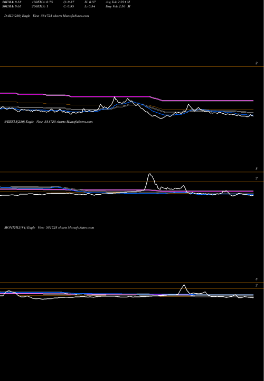Image resolution: width=264 pixels, height=381 pixels.
Task: Click the Avg Vol reading
Action: (x=118, y=2)
